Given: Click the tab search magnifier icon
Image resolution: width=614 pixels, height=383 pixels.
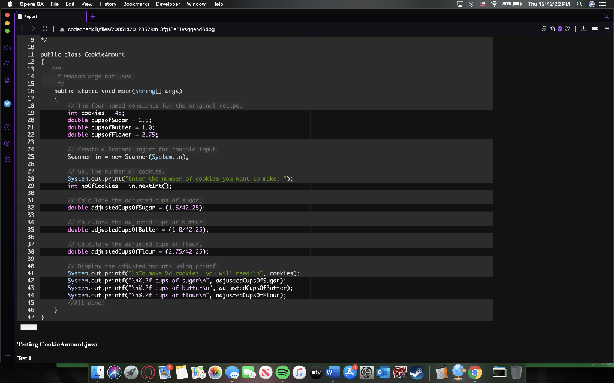Looking at the screenshot, I should pos(605,17).
